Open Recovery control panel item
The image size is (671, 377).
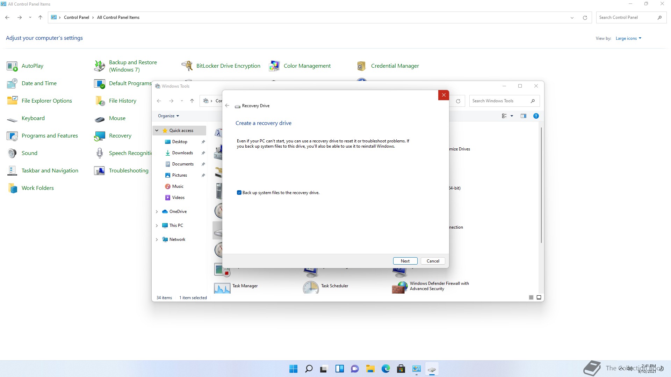click(x=113, y=135)
